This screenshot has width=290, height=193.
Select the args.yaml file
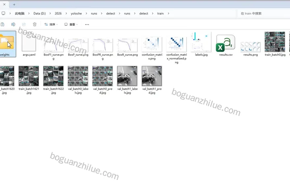click(29, 44)
